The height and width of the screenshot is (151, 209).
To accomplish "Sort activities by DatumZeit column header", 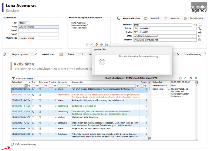I will tap(18, 82).
